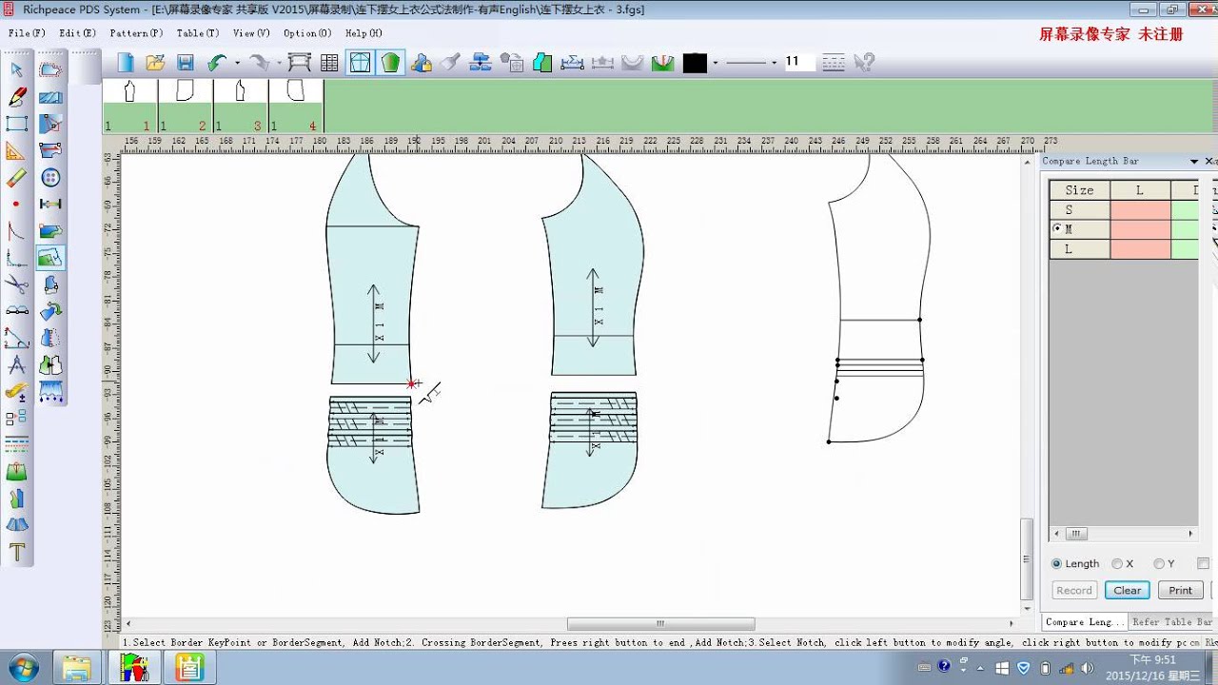Image resolution: width=1218 pixels, height=685 pixels.
Task: Select the scissors cut tool
Action: click(16, 284)
